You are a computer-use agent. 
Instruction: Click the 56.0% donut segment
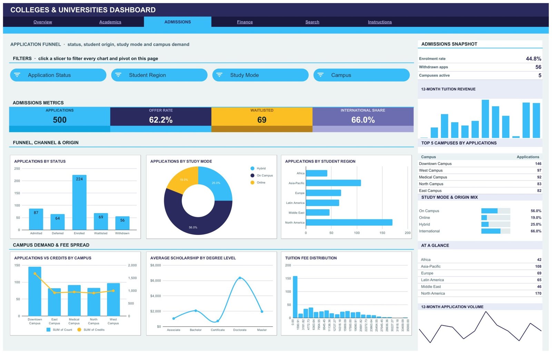click(193, 224)
